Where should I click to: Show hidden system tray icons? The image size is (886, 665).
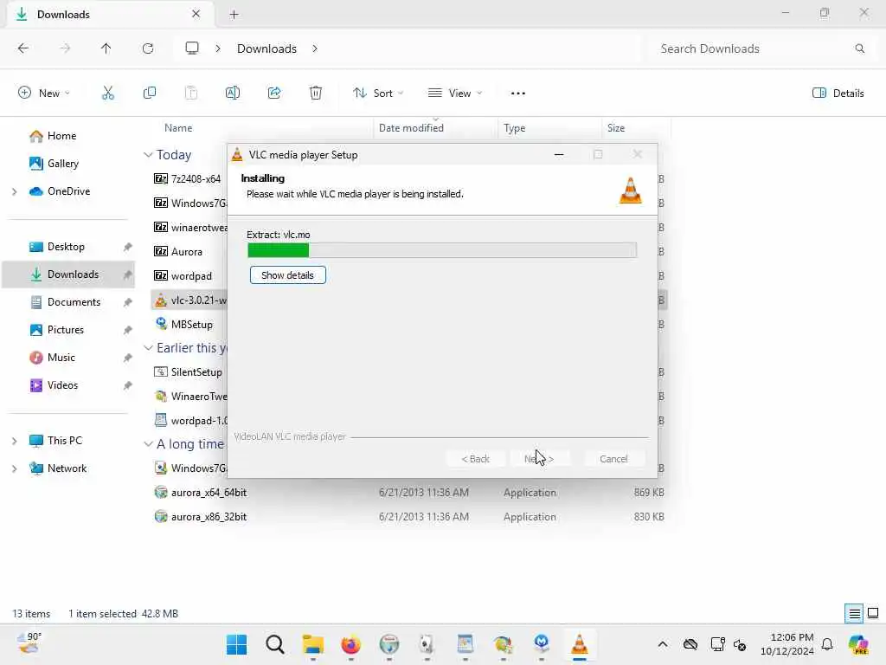pyautogui.click(x=662, y=644)
